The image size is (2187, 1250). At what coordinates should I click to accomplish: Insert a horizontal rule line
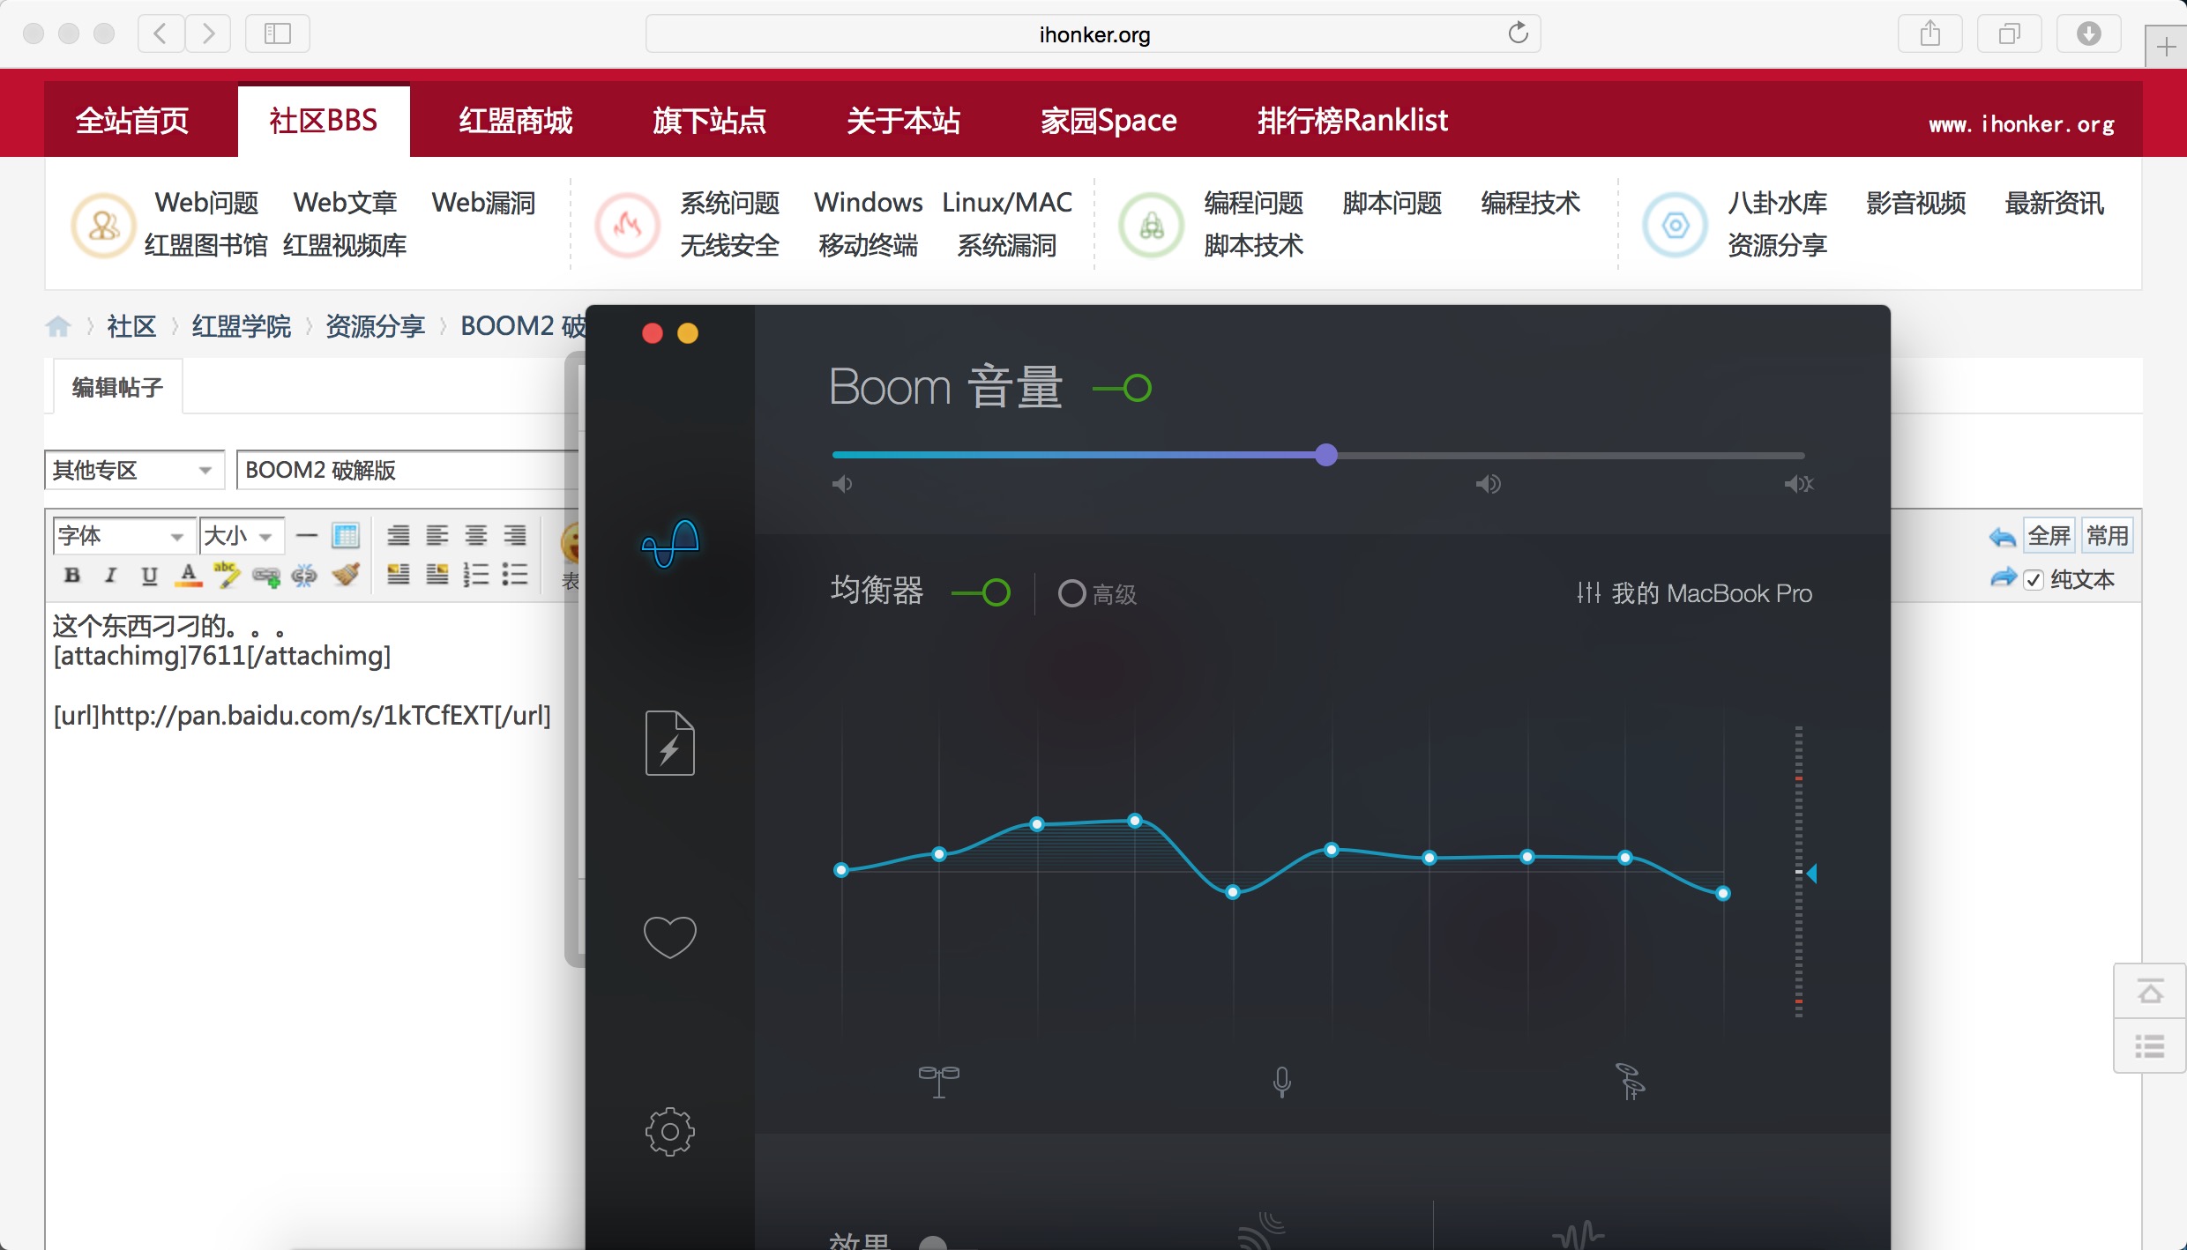(x=306, y=535)
